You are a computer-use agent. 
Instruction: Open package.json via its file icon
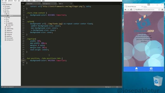pyautogui.click(x=5, y=40)
